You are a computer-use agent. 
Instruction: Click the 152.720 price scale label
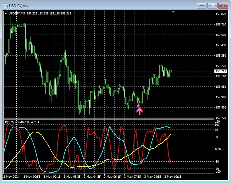[x=221, y=118]
